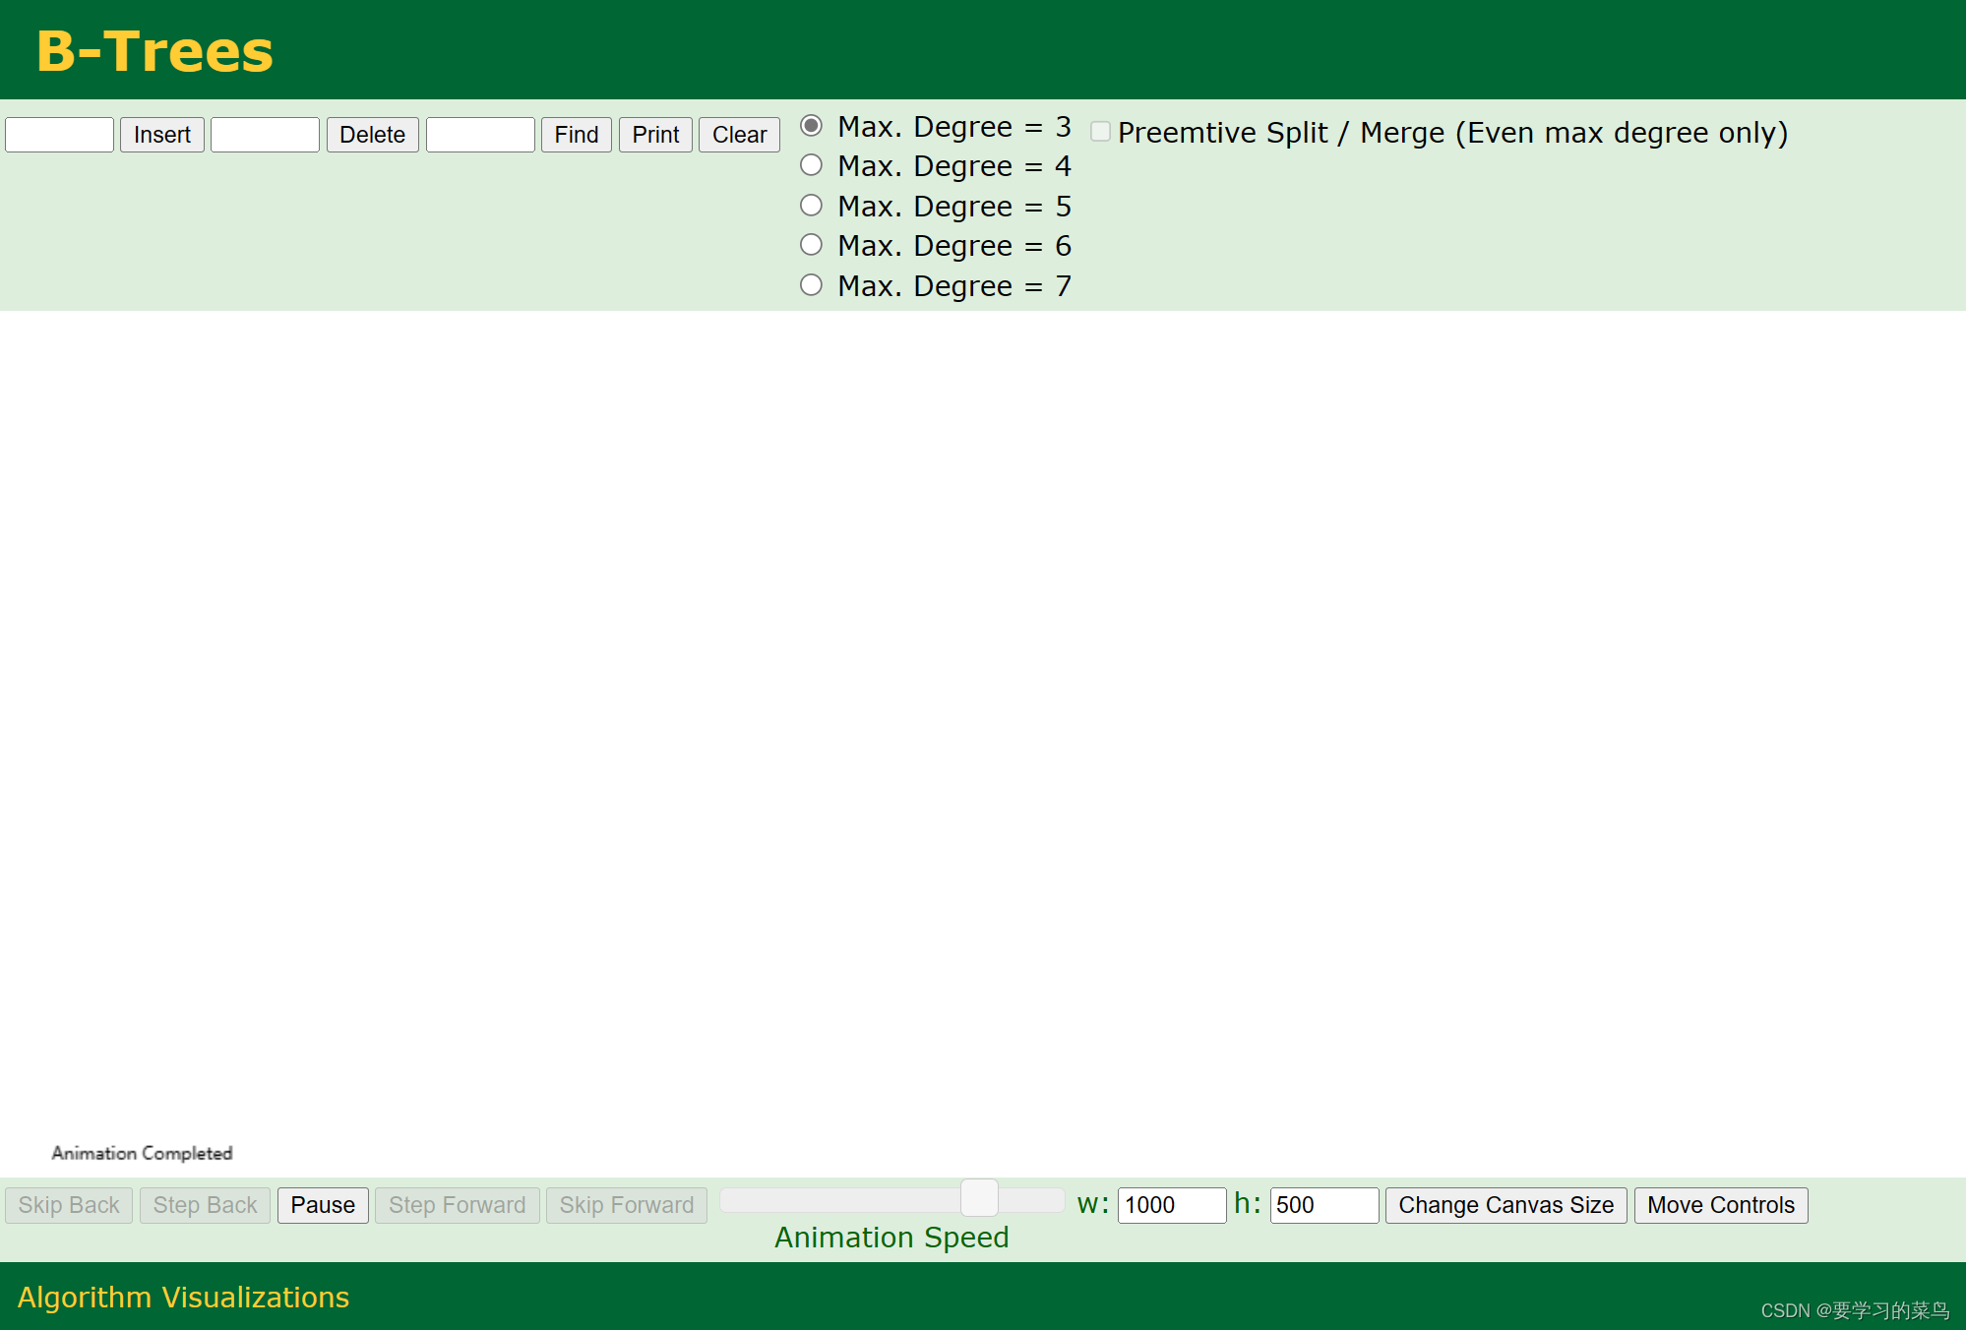Set Max. Degree = 7 radio
The image size is (1966, 1330).
coord(811,285)
